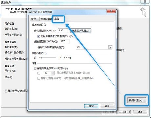Toggle the delete-after-days checkbox next to 14
This screenshot has width=151, height=118.
(39, 73)
